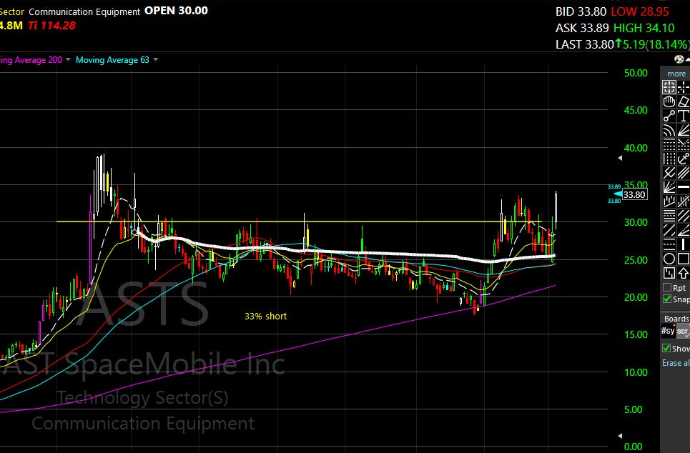
Task: Select the dashed midline between two lines tool
Action: (669, 244)
